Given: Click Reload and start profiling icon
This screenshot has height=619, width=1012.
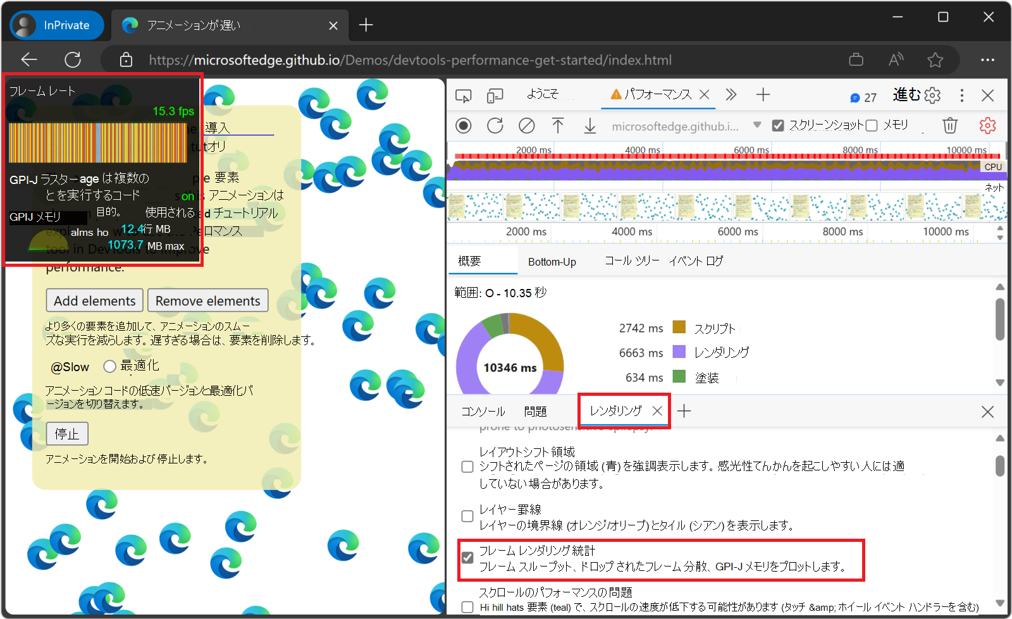Looking at the screenshot, I should [x=495, y=126].
